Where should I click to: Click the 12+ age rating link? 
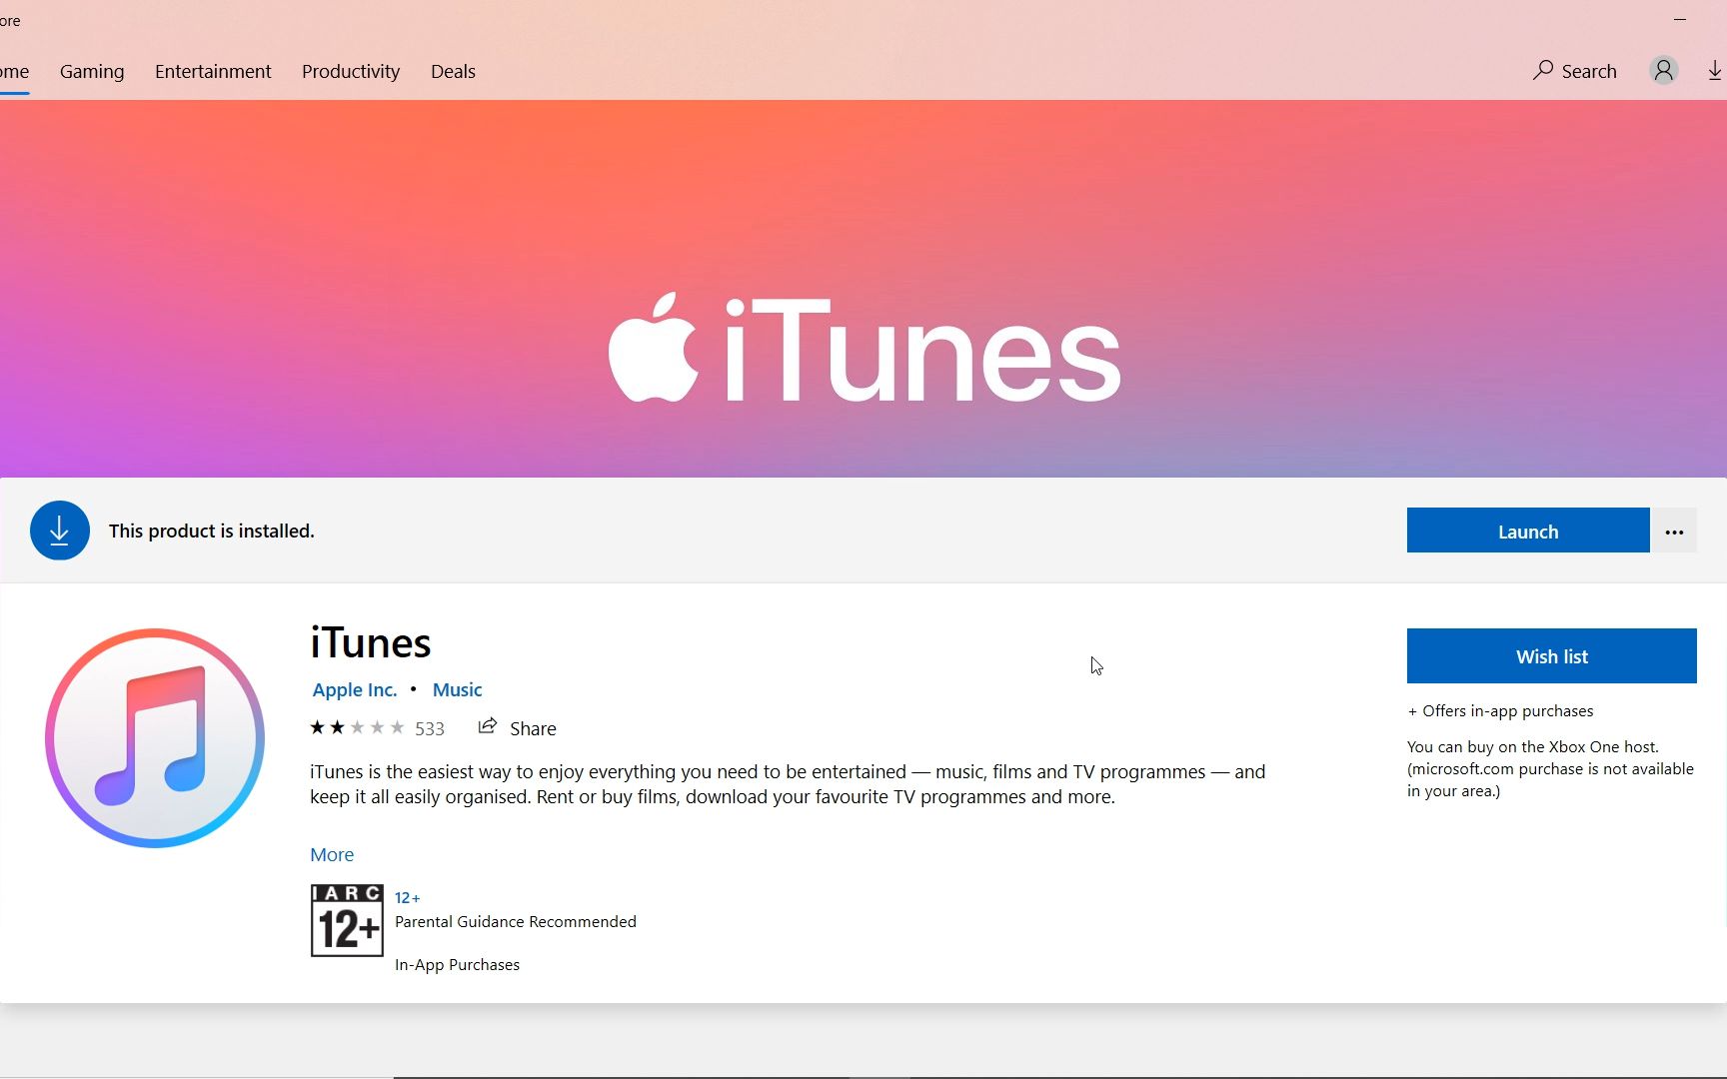pos(408,897)
